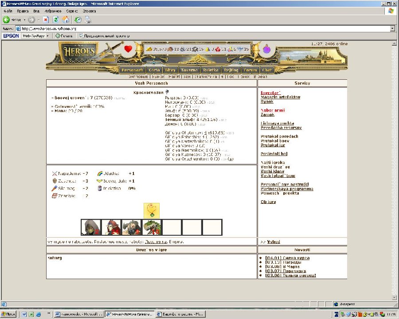
Task: Open the Inventar' link in Servisy
Action: [270, 93]
